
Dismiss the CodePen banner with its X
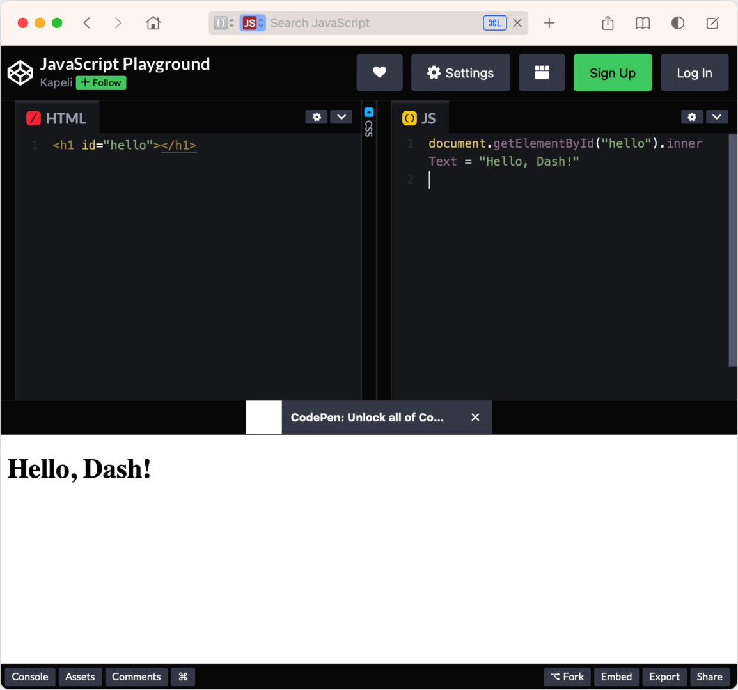pos(475,417)
